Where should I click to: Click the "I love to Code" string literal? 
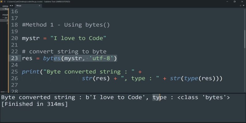(x=78, y=38)
